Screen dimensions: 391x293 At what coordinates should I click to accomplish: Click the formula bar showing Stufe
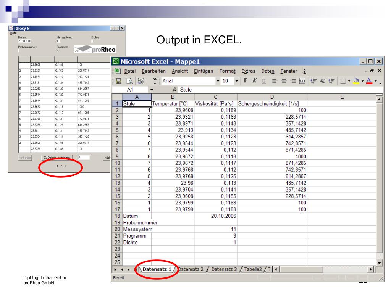point(281,90)
